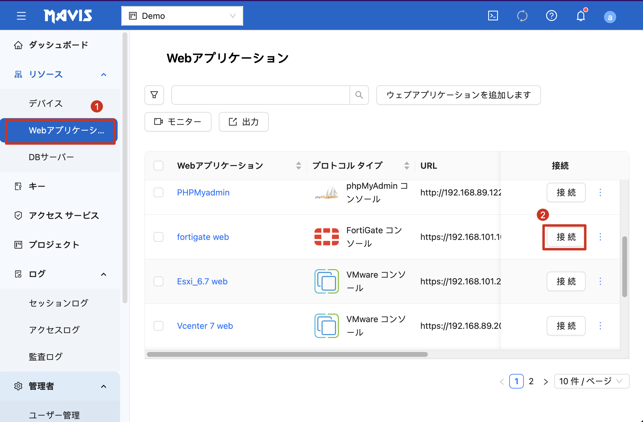
Task: Open the terminal console icon in header
Action: 493,16
